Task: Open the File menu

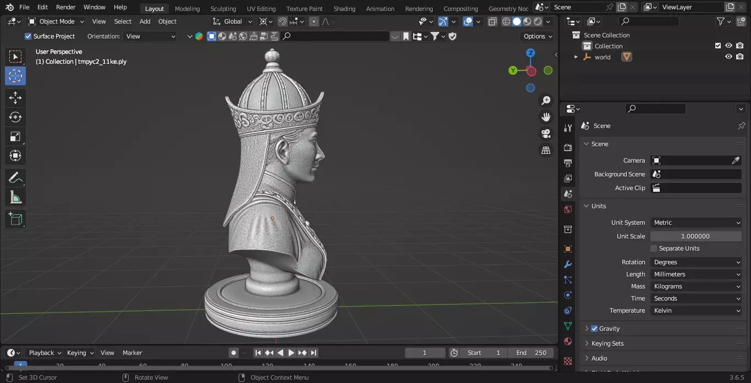Action: click(x=24, y=7)
